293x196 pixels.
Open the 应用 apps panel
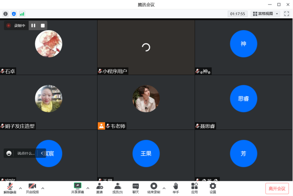coord(194,188)
